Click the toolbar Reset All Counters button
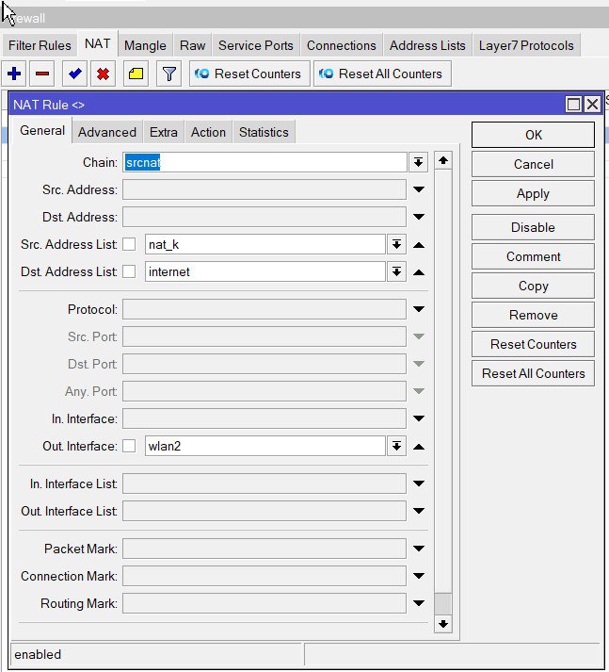 (382, 74)
